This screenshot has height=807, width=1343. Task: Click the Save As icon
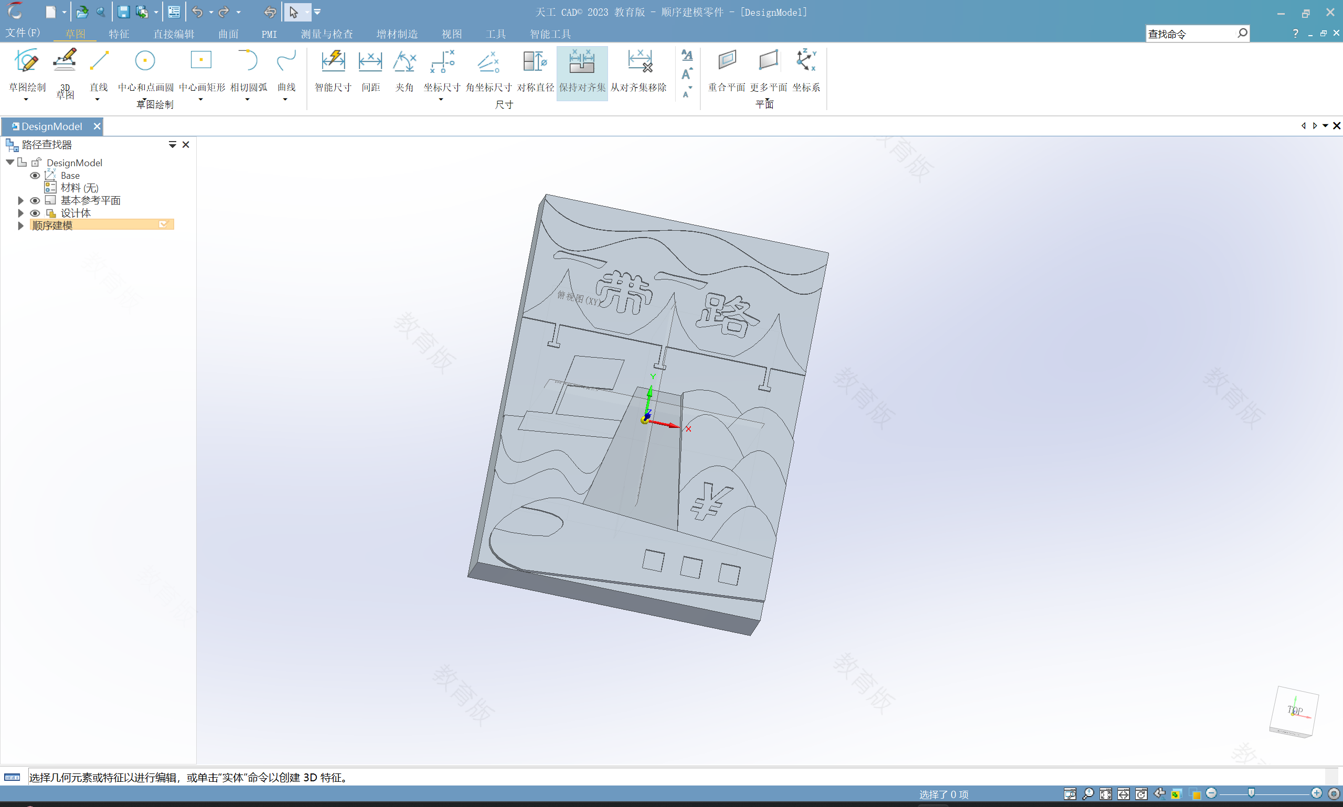[x=142, y=12]
